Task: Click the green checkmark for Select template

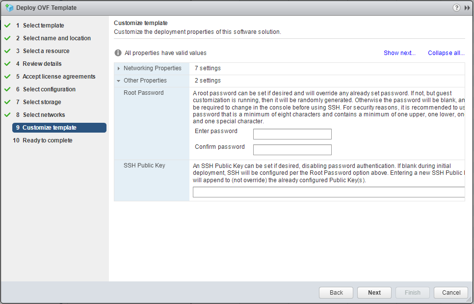Action: [7, 26]
